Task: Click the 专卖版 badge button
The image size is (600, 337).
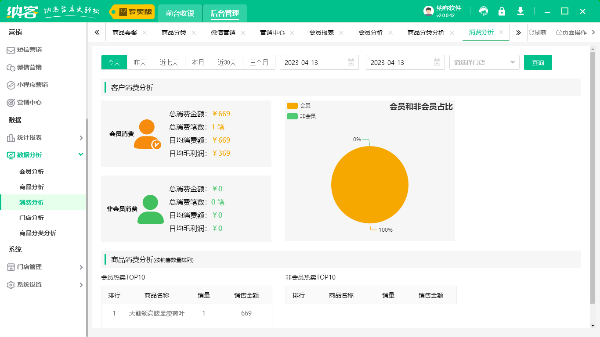Action: [131, 12]
